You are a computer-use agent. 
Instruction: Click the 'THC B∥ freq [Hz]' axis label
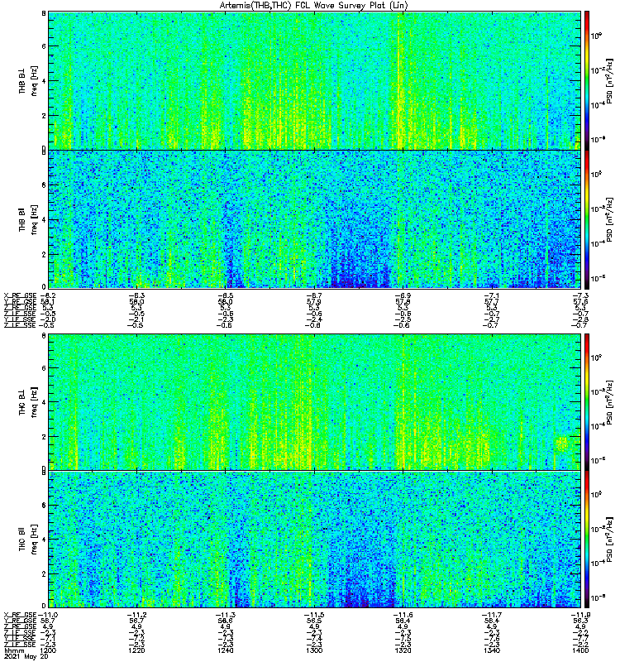tap(28, 540)
